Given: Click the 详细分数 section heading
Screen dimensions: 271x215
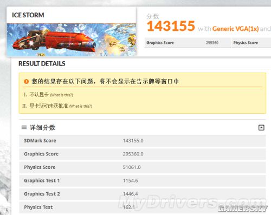Looking at the screenshot, I should click(42, 128).
